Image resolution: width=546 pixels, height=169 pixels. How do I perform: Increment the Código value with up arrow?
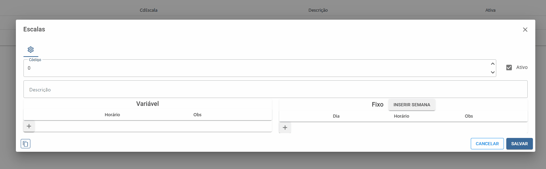(493, 64)
